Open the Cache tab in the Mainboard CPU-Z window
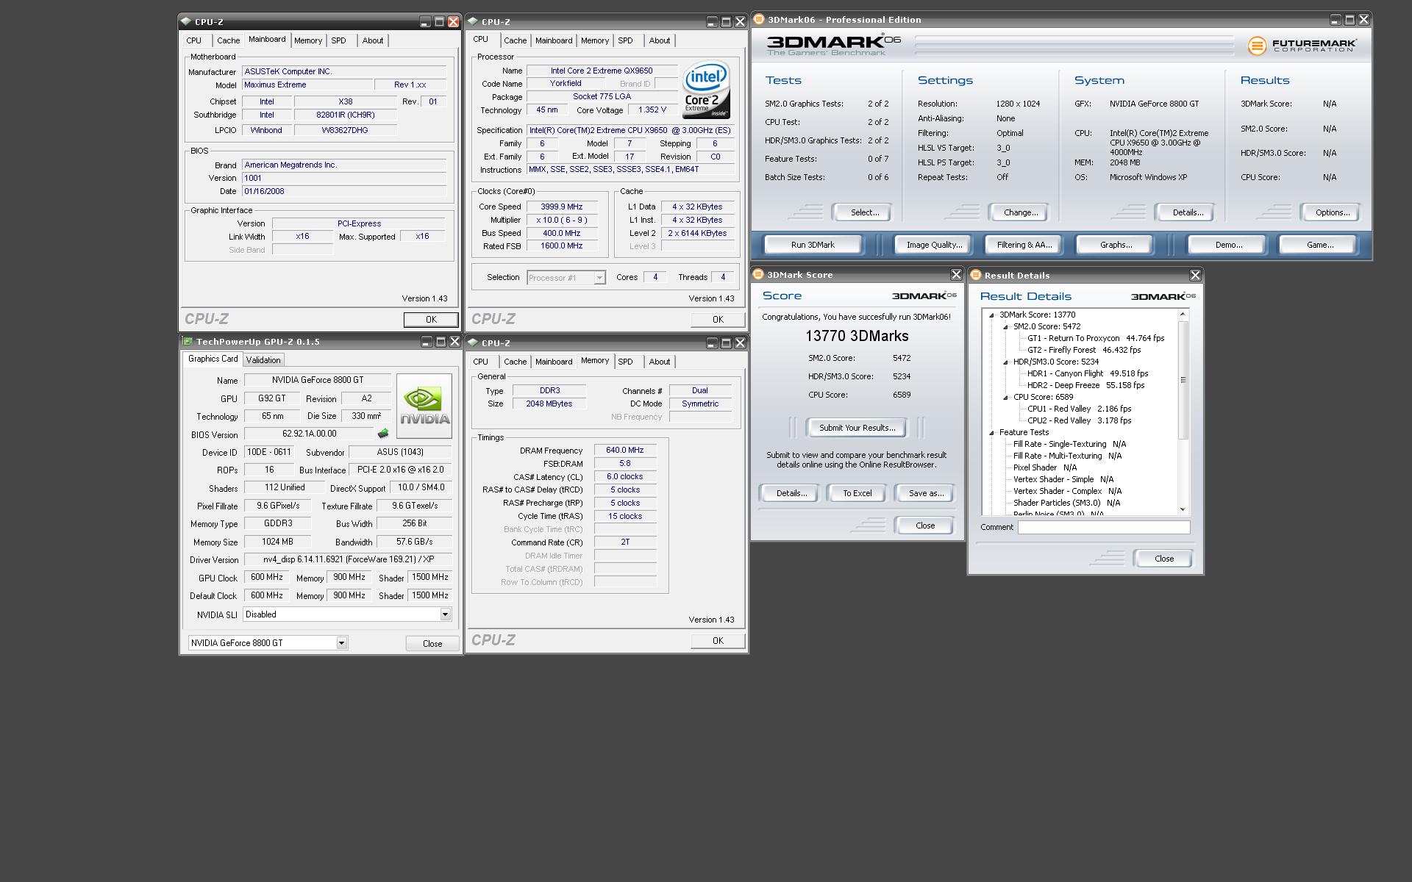Image resolution: width=1412 pixels, height=882 pixels. point(228,40)
